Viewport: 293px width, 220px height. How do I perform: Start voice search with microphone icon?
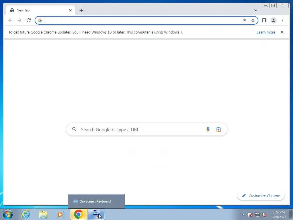click(x=208, y=129)
